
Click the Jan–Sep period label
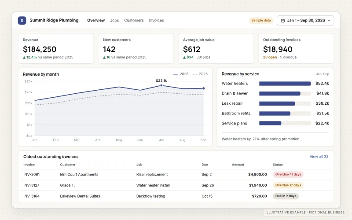point(323,74)
